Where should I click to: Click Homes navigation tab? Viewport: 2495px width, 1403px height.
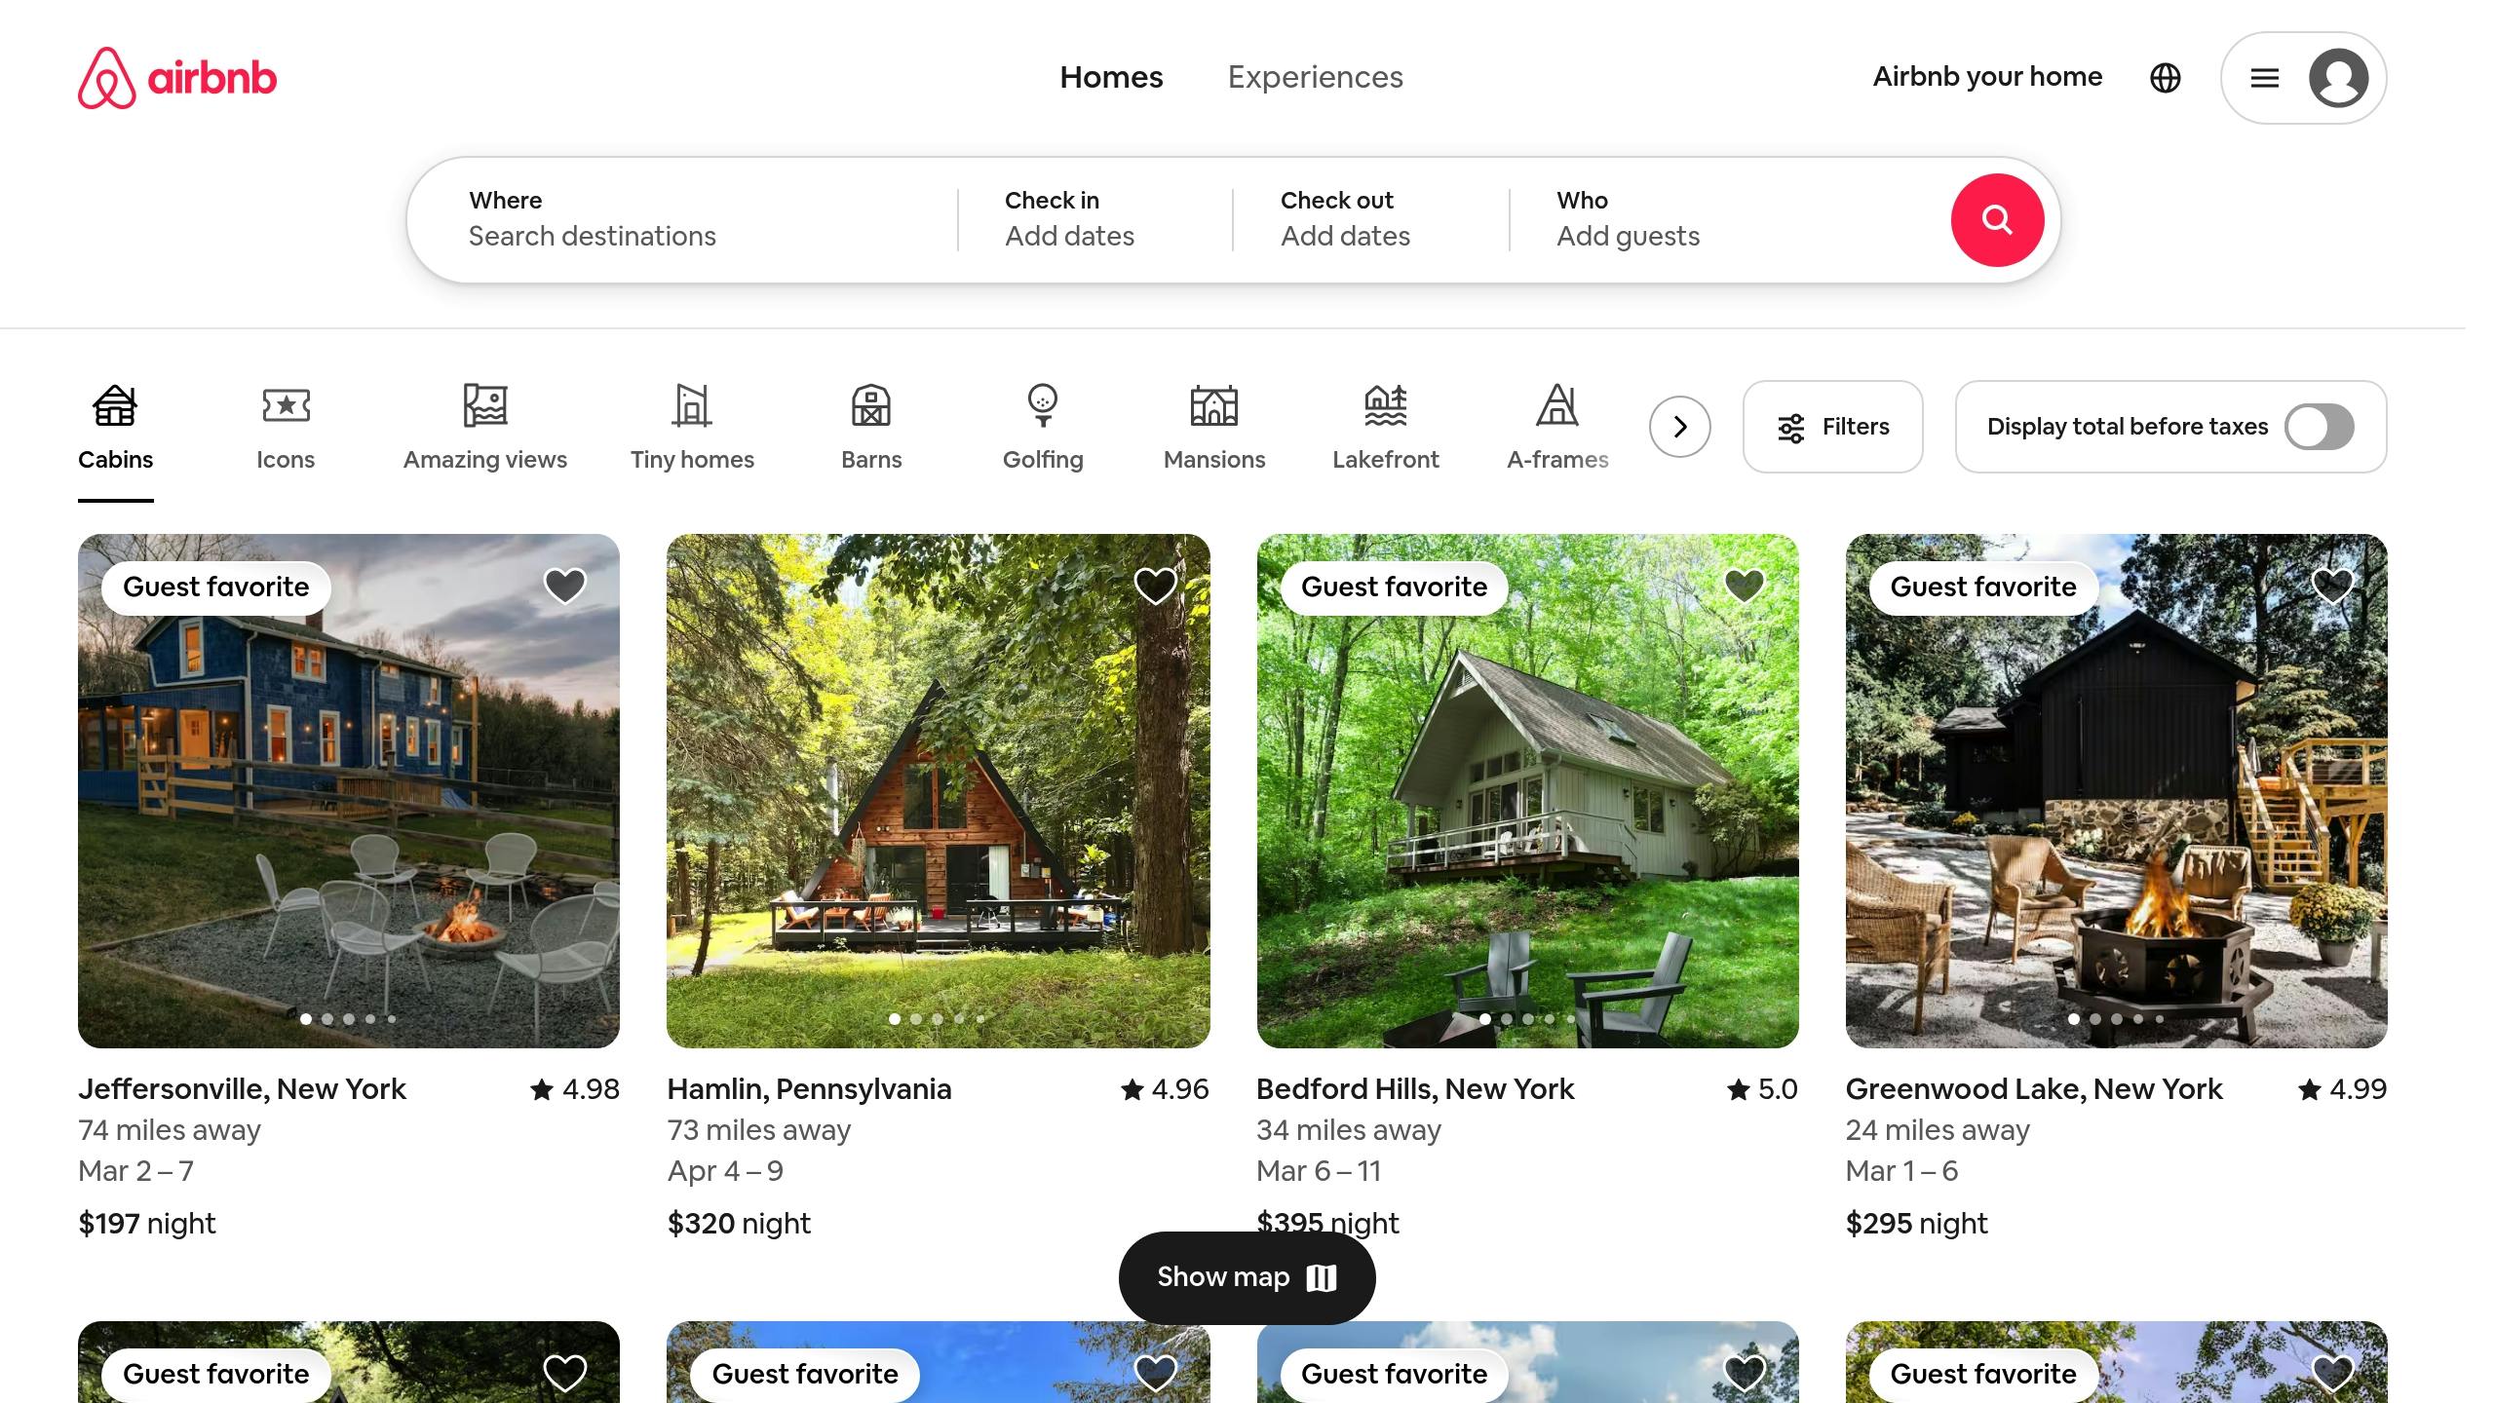(1110, 77)
